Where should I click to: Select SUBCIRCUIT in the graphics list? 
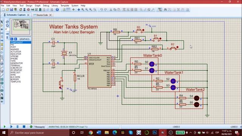click(x=16, y=68)
